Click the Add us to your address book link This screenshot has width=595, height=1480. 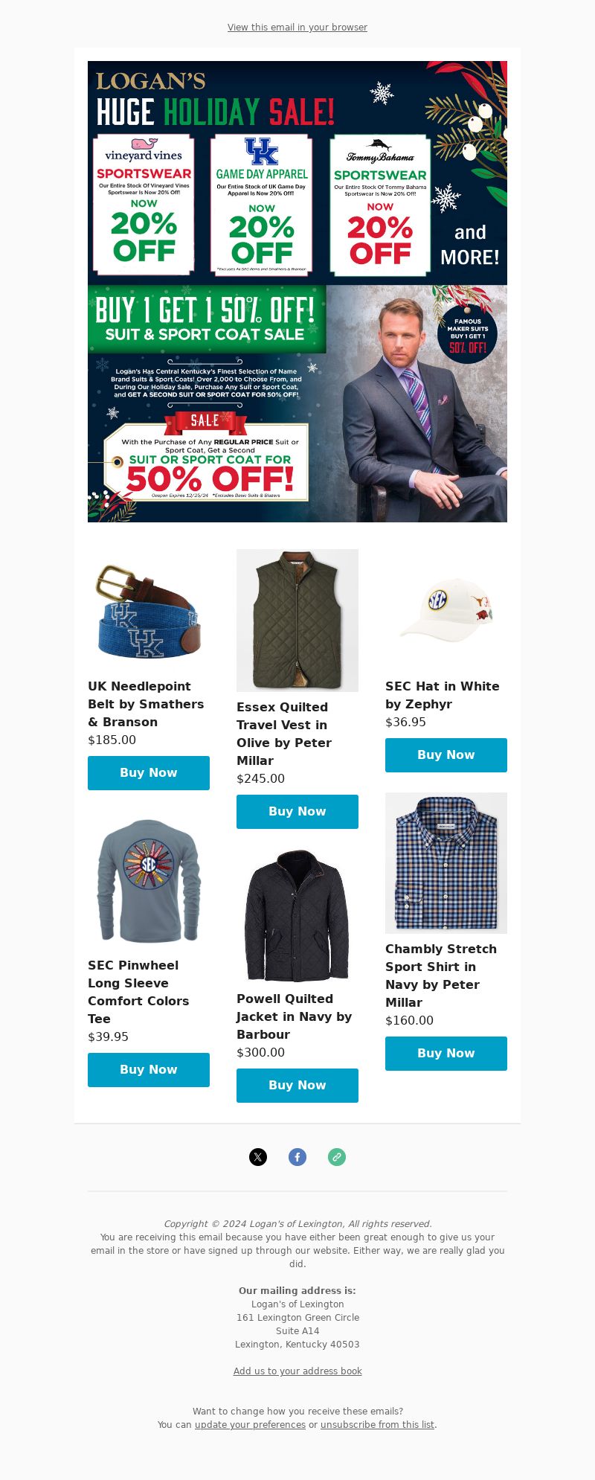pyautogui.click(x=297, y=1371)
